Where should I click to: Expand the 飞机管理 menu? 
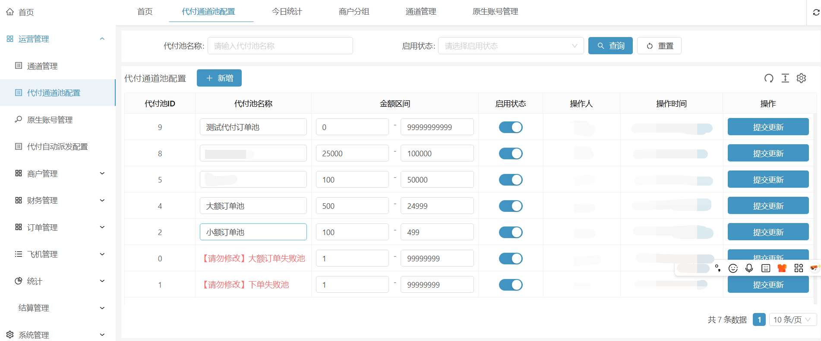102,254
